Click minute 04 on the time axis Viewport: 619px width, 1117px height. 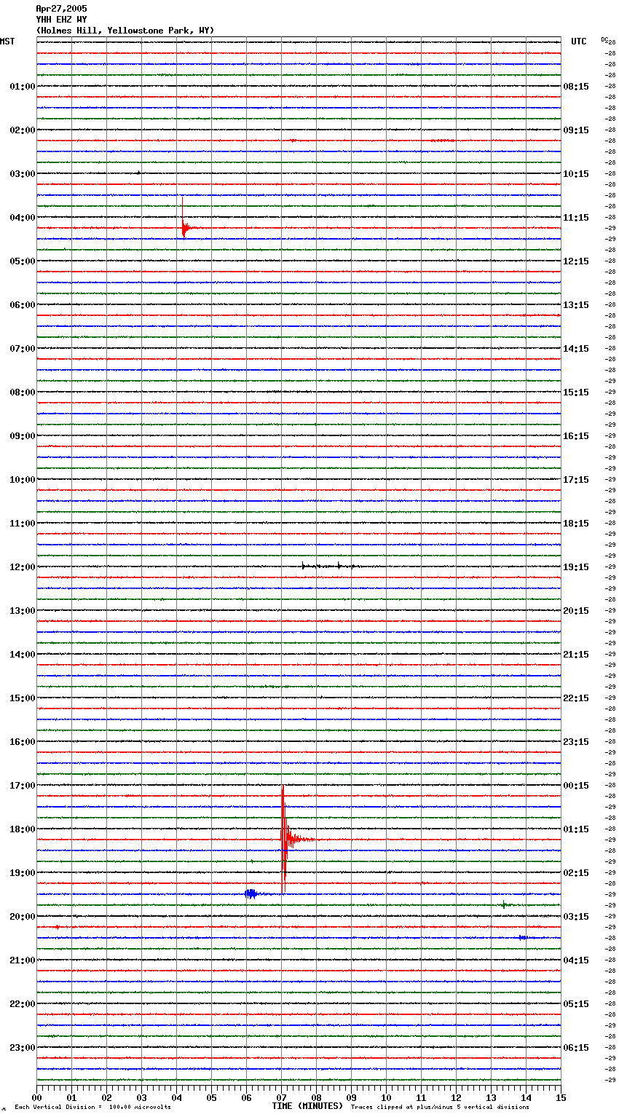coord(176,1097)
